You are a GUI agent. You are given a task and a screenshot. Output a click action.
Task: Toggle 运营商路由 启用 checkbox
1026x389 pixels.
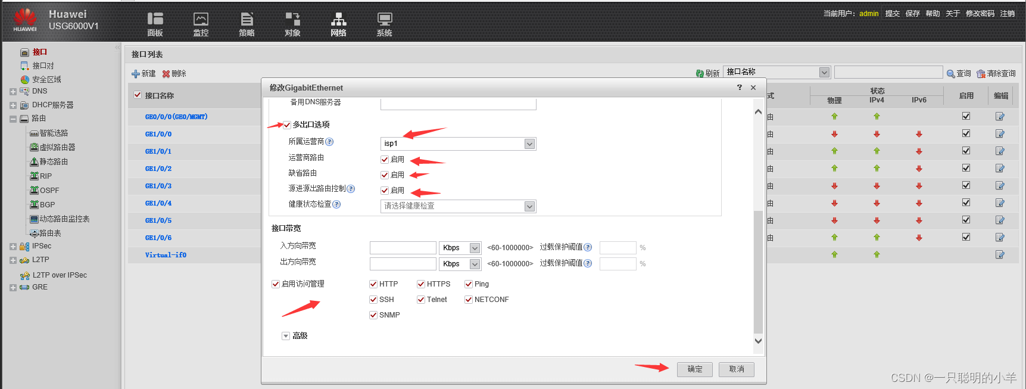coord(385,160)
